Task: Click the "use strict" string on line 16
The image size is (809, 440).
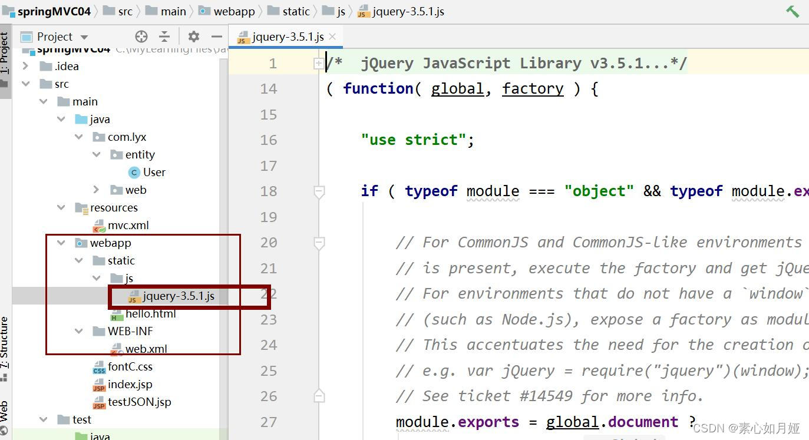Action: pyautogui.click(x=414, y=140)
